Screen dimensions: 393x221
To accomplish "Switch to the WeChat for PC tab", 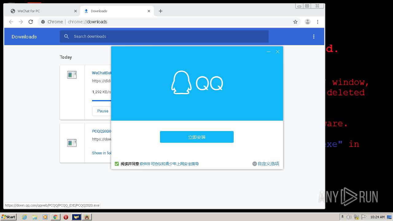I will coord(43,11).
